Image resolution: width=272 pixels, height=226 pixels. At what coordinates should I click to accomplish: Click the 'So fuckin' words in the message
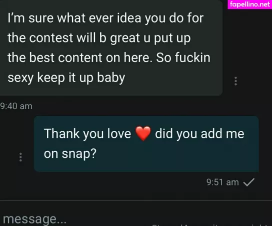tap(183, 57)
